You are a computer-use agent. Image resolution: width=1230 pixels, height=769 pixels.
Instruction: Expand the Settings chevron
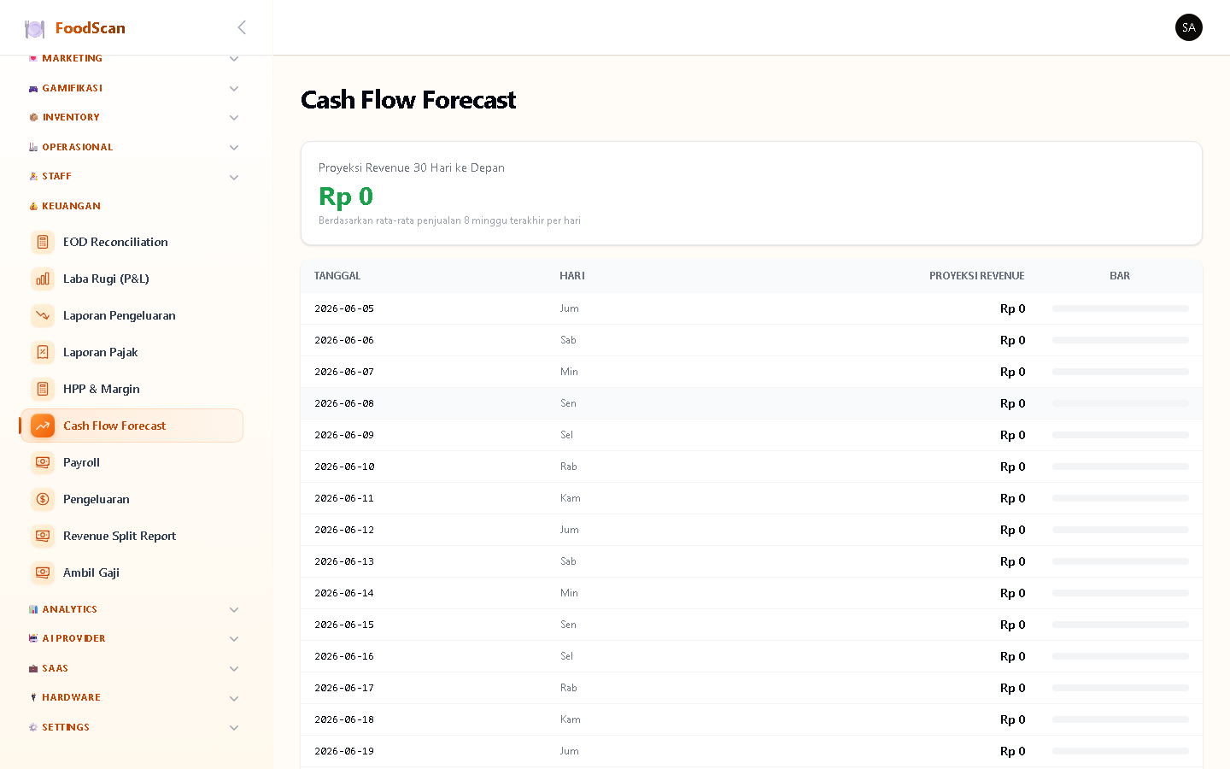(x=234, y=728)
